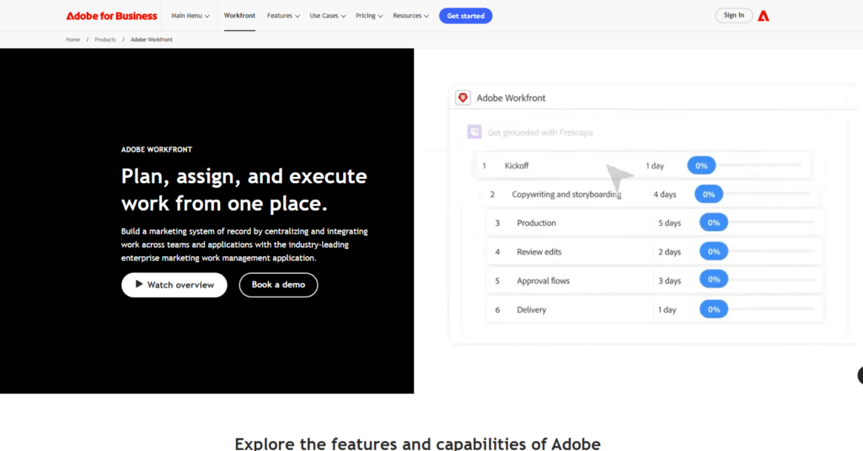Click the gray cursor arrow graphic
Viewport: 863px width, 451px height.
coord(619,178)
